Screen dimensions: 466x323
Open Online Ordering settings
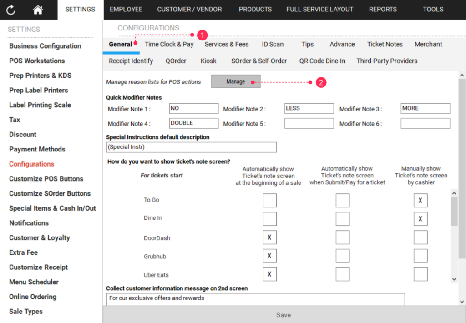tap(33, 297)
